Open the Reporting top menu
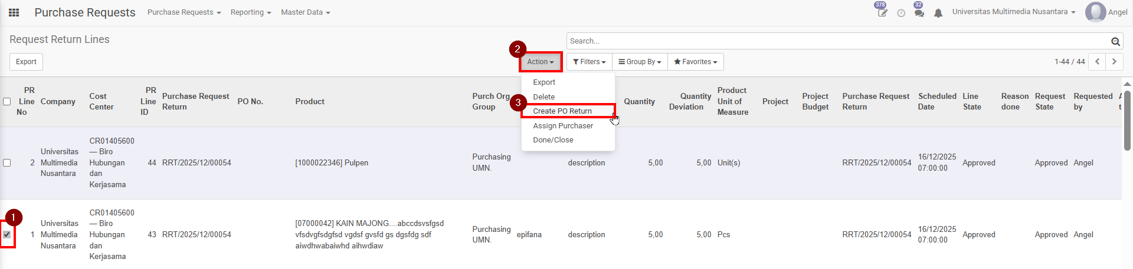This screenshot has width=1133, height=269. click(251, 12)
